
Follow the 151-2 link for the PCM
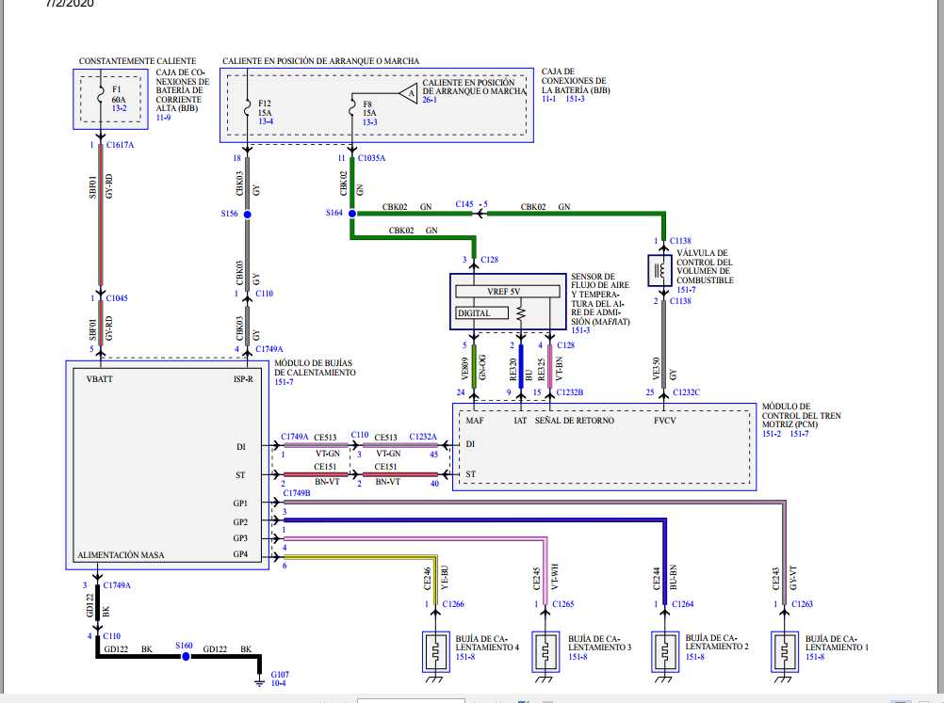coord(772,434)
